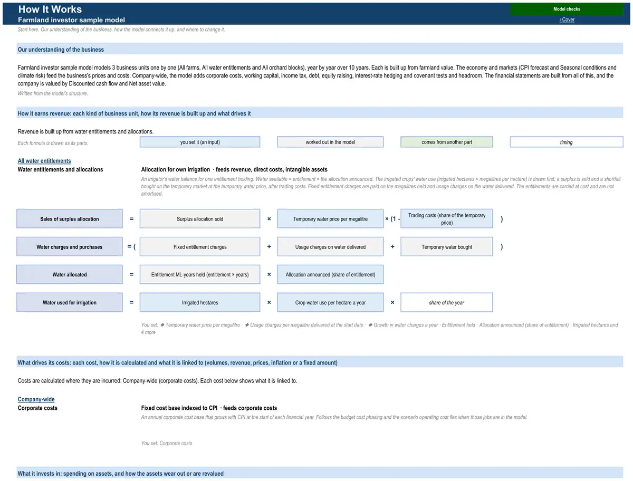Select the 'timing' legend box
Viewport: 633px width, 481px height.
[567, 142]
